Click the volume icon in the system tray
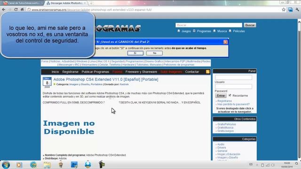This screenshot has height=169, width=301. click(x=273, y=165)
